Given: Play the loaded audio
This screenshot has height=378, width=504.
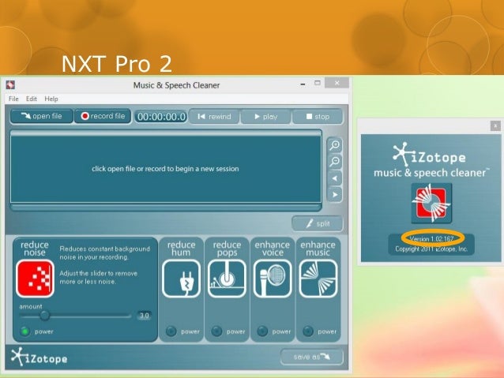Looking at the screenshot, I should tap(265, 116).
